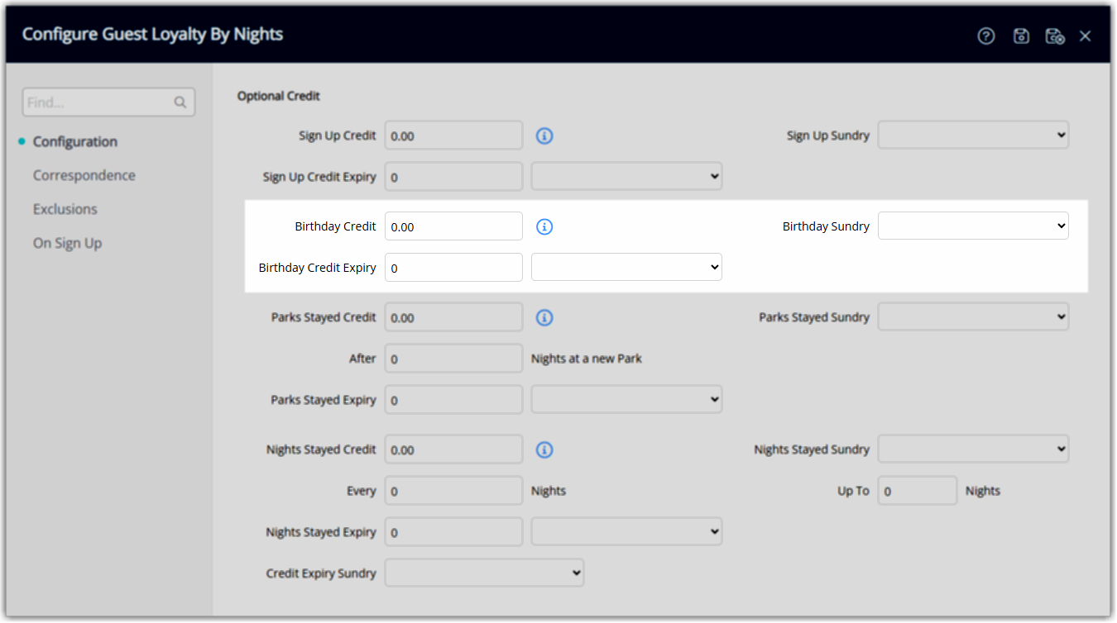Click the Parks Stayed Credit amount field

pos(453,316)
